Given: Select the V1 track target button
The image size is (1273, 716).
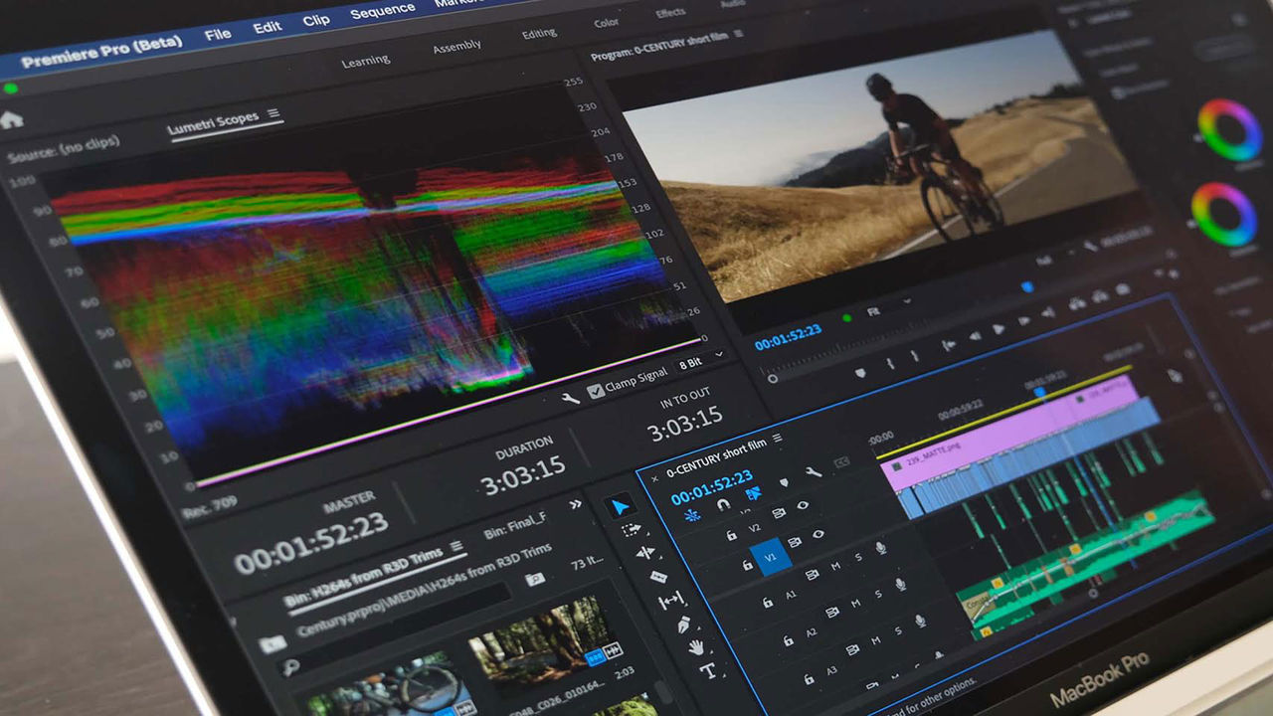Looking at the screenshot, I should coord(770,558).
